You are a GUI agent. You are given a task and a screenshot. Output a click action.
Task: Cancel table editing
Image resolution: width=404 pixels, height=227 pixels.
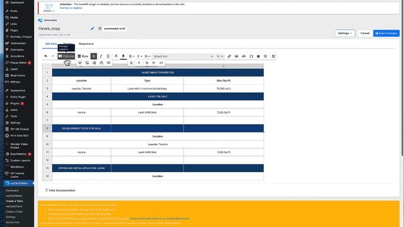point(365,33)
